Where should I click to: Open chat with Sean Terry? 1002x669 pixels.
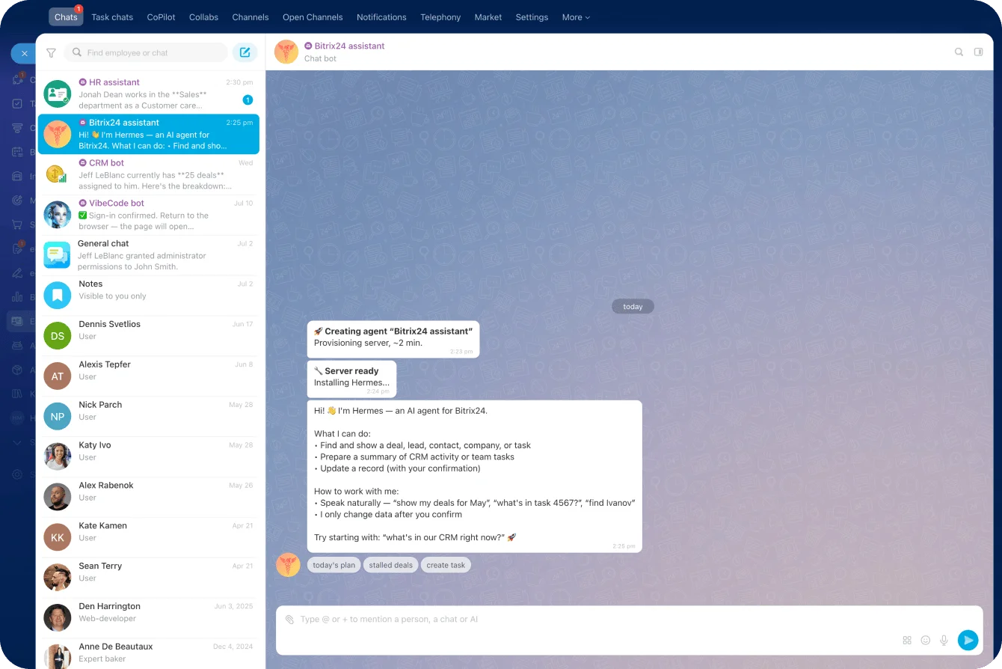pyautogui.click(x=149, y=578)
